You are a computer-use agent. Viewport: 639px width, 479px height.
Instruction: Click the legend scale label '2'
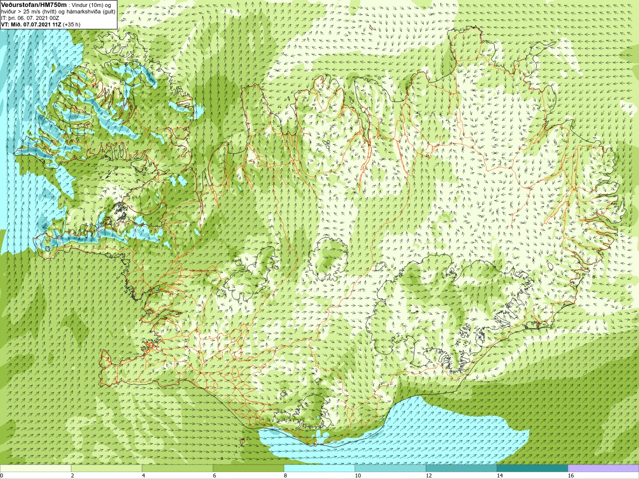point(72,476)
